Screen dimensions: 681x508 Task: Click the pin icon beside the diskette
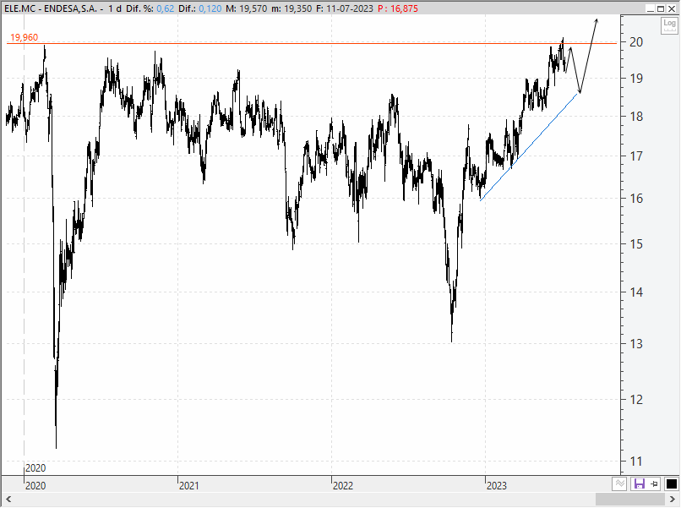coord(655,483)
